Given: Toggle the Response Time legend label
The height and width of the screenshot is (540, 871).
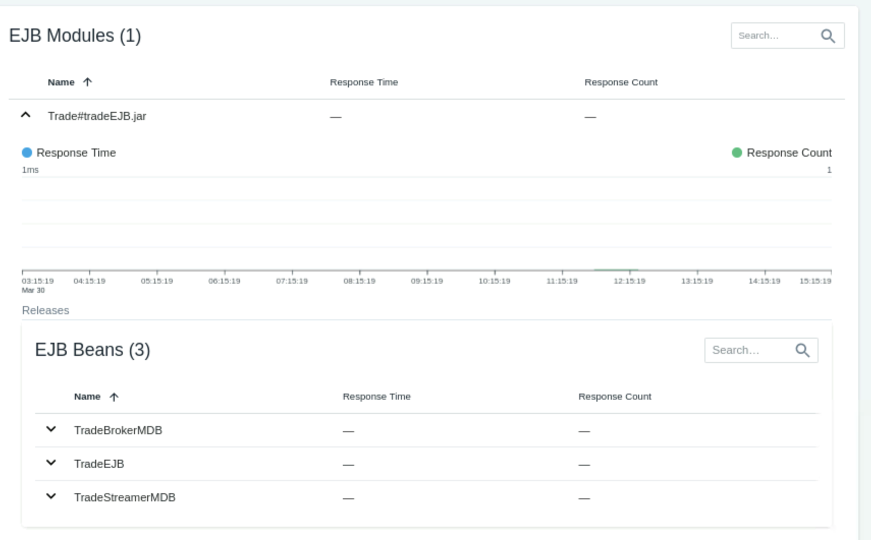Looking at the screenshot, I should click(x=76, y=153).
